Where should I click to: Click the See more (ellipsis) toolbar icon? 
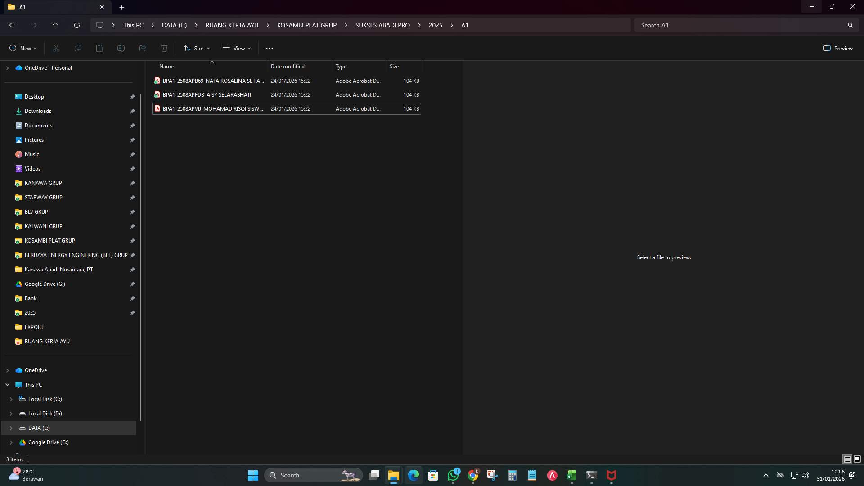pyautogui.click(x=269, y=48)
